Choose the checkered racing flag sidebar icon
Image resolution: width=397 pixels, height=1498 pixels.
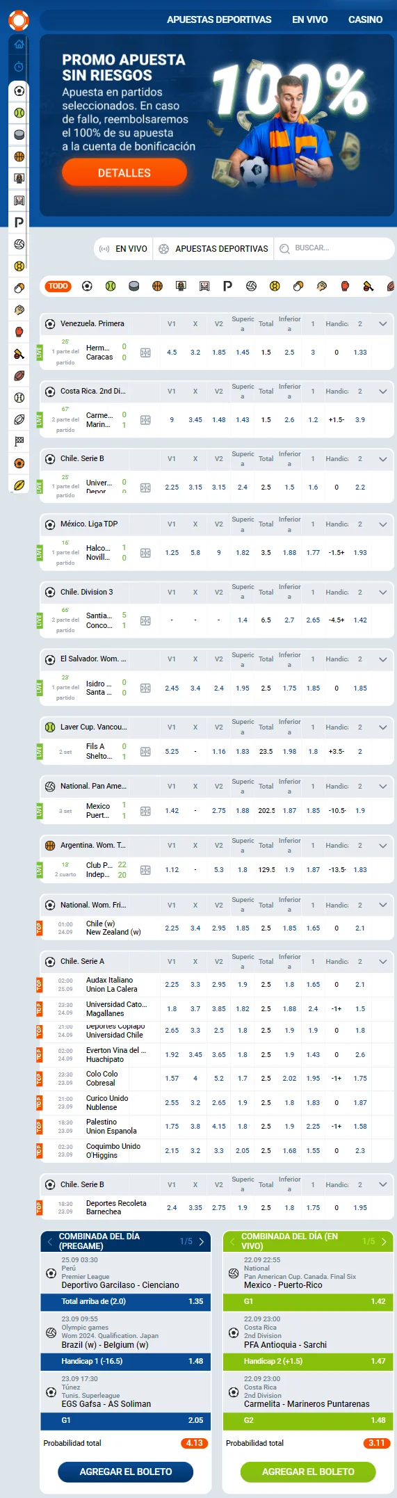pos(19,441)
